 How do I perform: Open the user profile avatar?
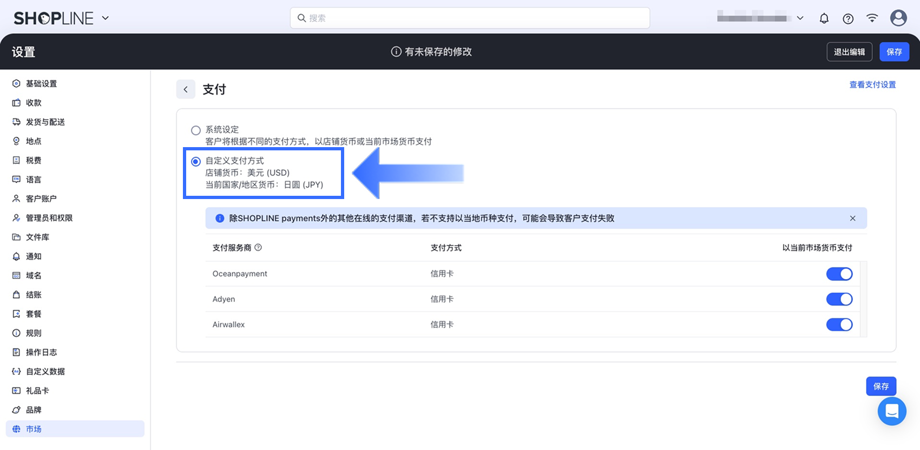point(898,18)
